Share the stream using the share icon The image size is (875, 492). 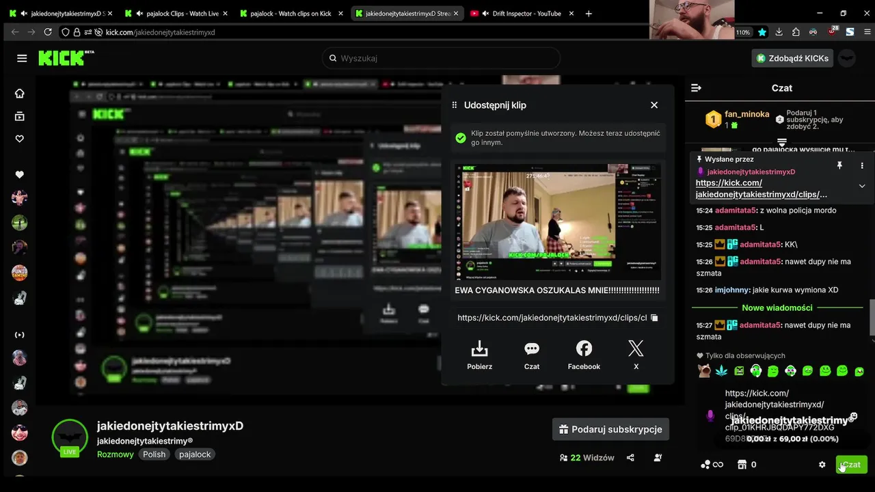630,458
